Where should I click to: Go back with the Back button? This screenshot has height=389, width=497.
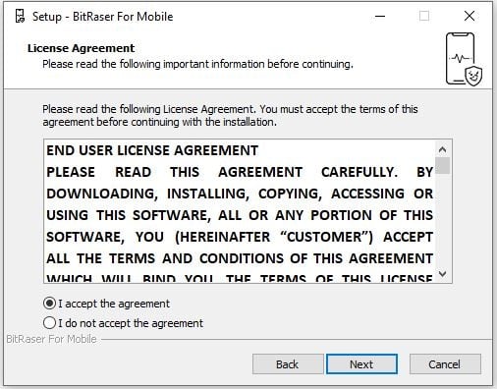coord(288,364)
